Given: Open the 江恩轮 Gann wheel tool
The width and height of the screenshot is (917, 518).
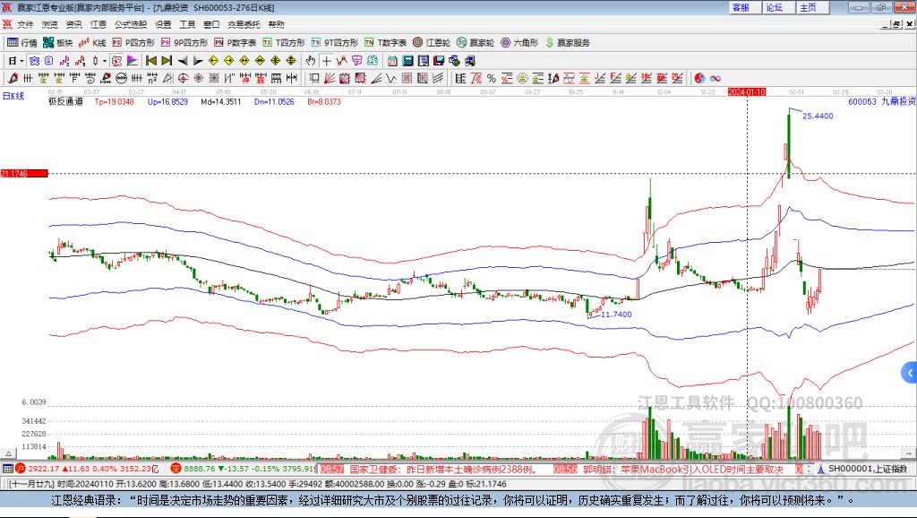Looking at the screenshot, I should pyautogui.click(x=432, y=43).
